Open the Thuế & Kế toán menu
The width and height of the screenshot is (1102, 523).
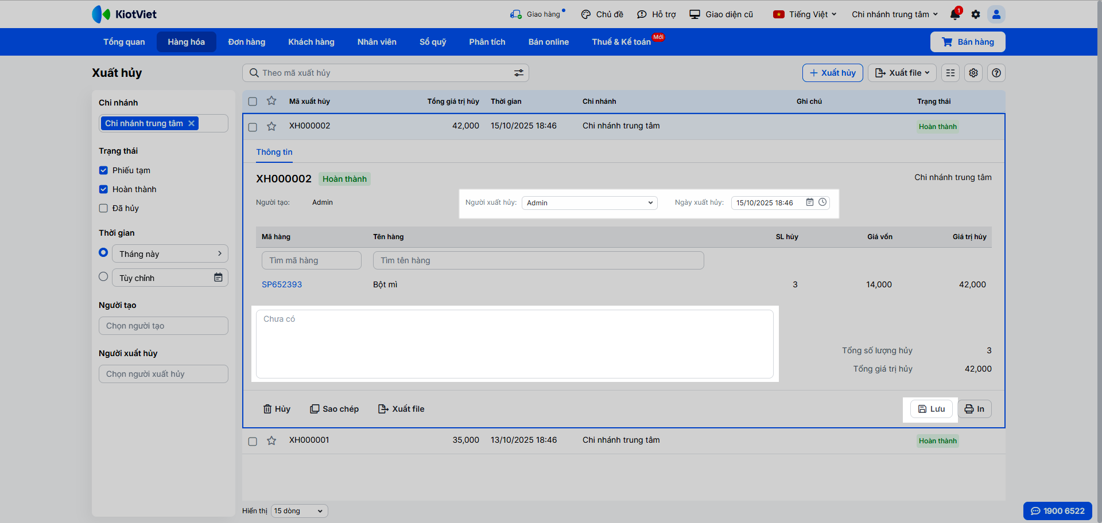tap(622, 42)
